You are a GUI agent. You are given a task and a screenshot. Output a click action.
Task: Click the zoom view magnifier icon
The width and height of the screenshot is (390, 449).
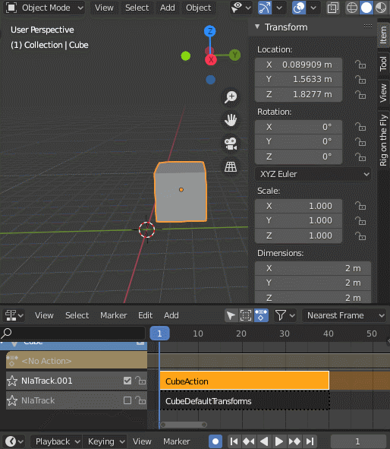231,96
